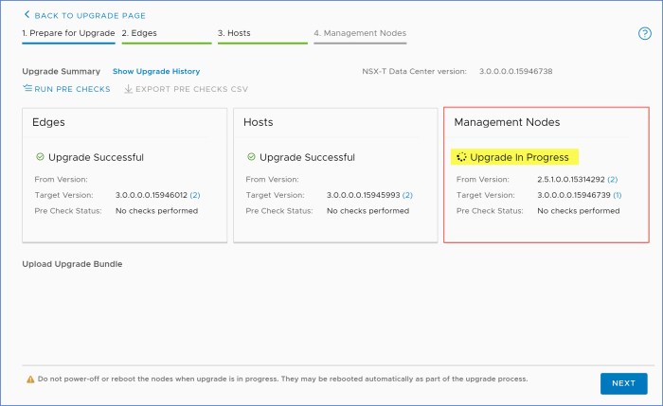This screenshot has width=663, height=406.
Task: Click the Export Pre Checks download icon
Action: pyautogui.click(x=129, y=89)
